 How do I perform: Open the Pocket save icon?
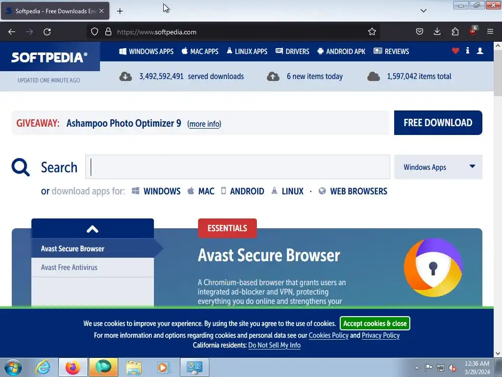(420, 32)
